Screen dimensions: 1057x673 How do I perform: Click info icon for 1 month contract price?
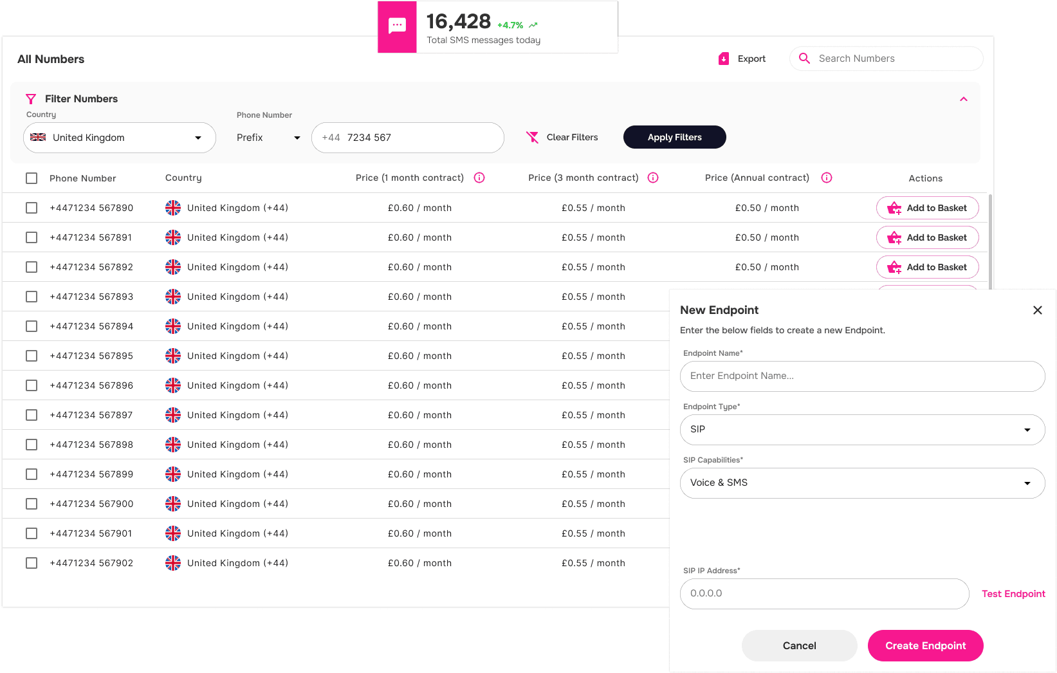479,178
